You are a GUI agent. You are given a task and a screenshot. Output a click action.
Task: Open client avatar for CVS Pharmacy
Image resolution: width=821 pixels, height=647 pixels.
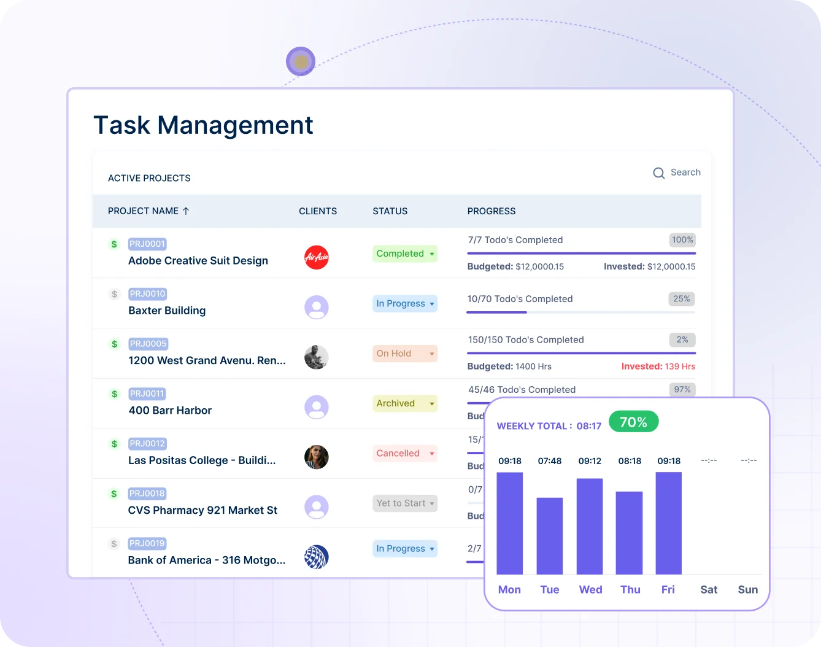[x=317, y=507]
